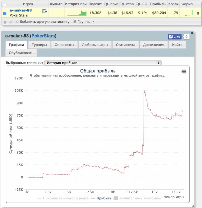Click export icon next to a-maker-88
The image size is (202, 208).
[x=45, y=11]
